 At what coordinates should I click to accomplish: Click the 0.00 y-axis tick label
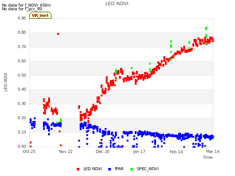click(22, 147)
